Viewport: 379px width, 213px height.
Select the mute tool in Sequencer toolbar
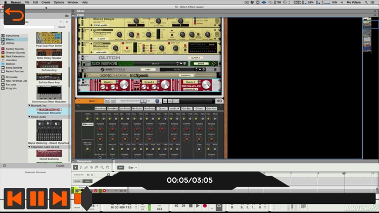click(x=97, y=167)
